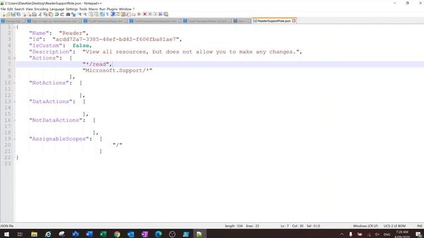The height and width of the screenshot is (238, 424).
Task: Click the Paste toolbar icon
Action: [50, 15]
